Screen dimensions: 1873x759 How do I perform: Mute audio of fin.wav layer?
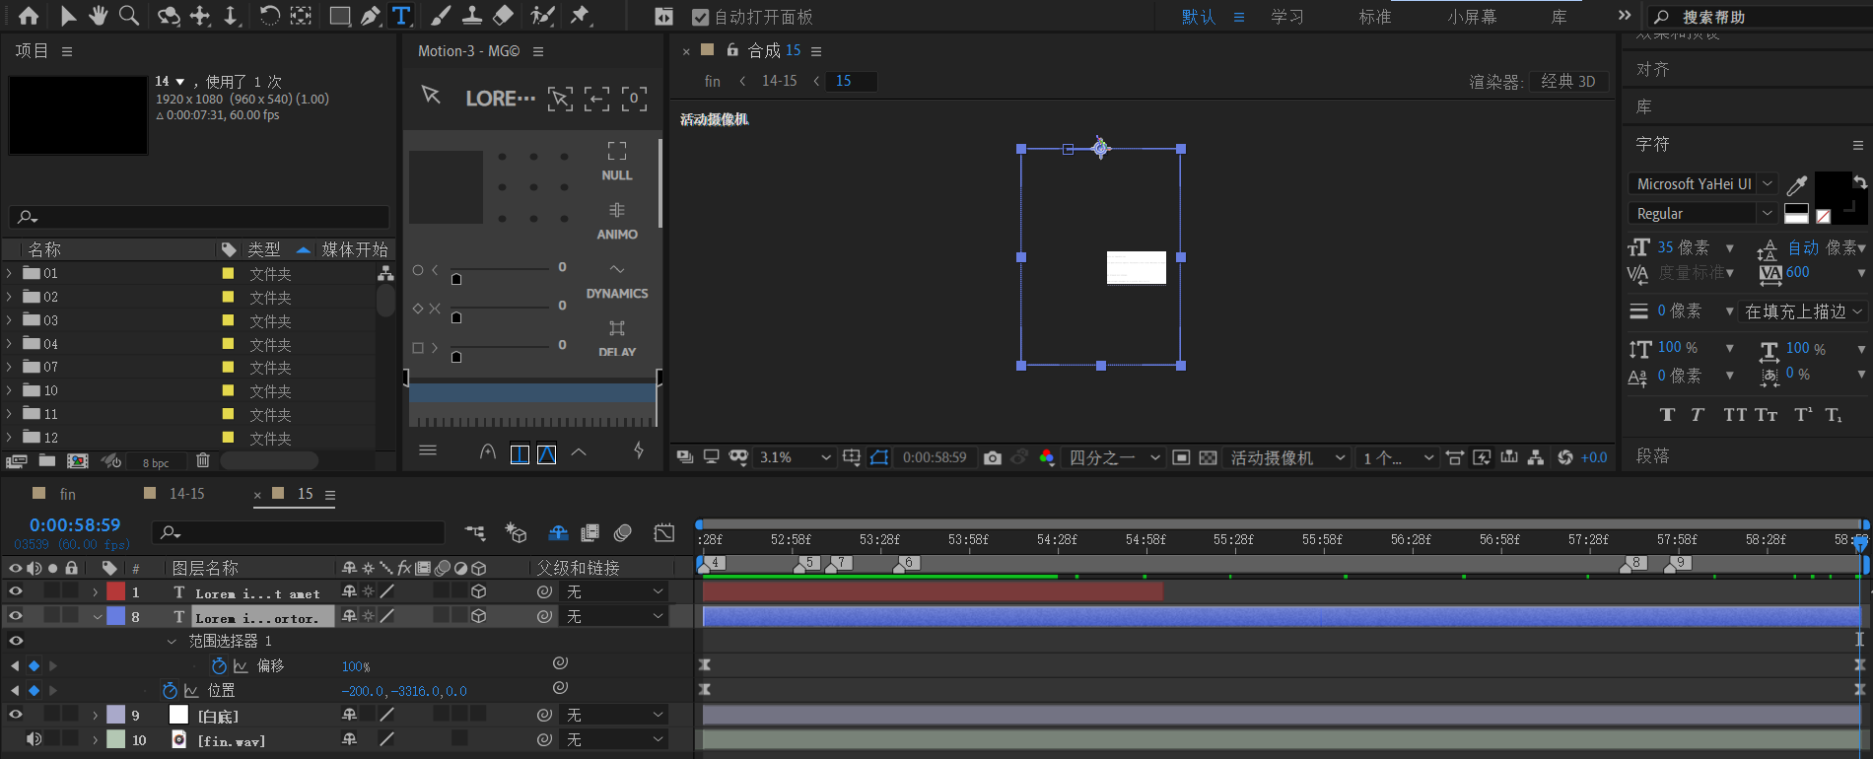tap(34, 739)
